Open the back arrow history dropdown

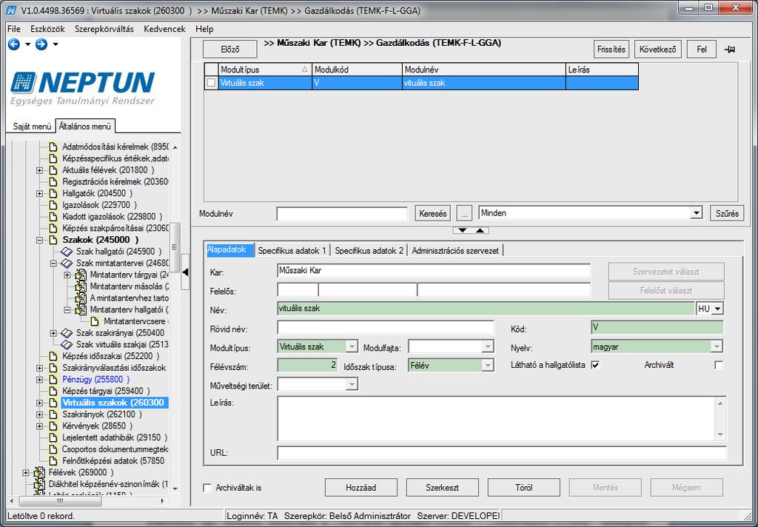click(27, 44)
